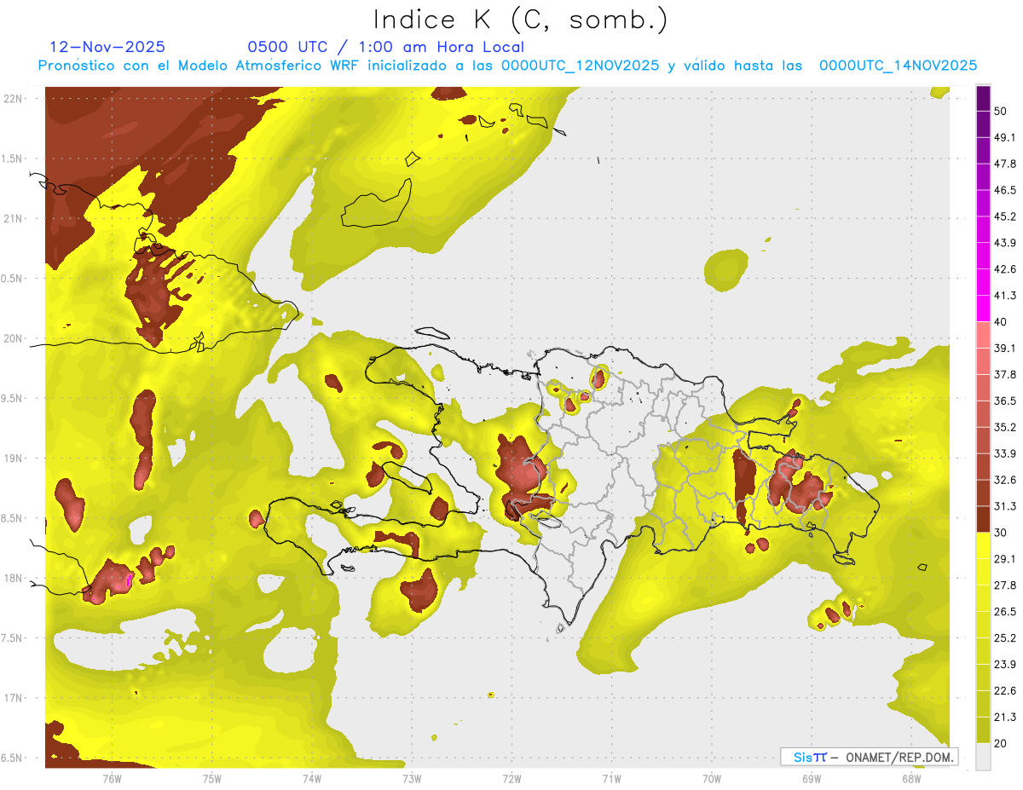This screenshot has width=1023, height=790.
Task: Select the '76W' longitude axis label
Action: [112, 778]
